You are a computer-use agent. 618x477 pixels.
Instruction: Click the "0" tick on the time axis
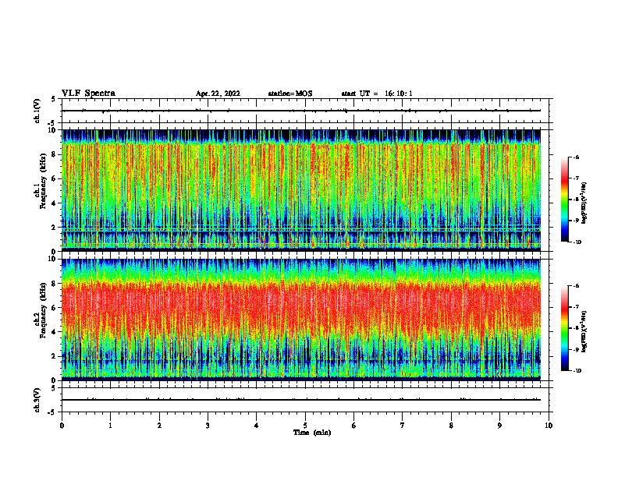tap(62, 426)
